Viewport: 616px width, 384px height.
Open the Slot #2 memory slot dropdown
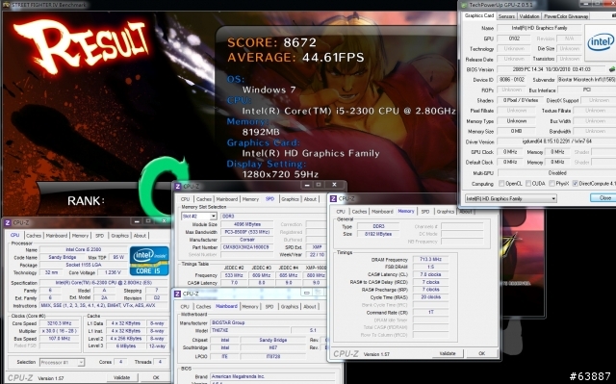(x=199, y=216)
